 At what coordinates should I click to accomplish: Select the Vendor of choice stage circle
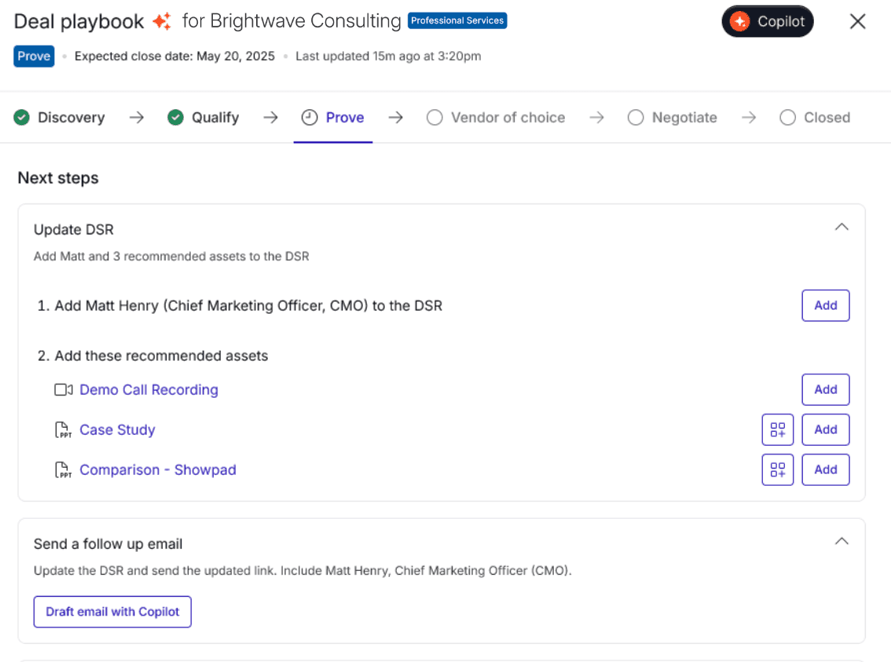click(x=434, y=117)
